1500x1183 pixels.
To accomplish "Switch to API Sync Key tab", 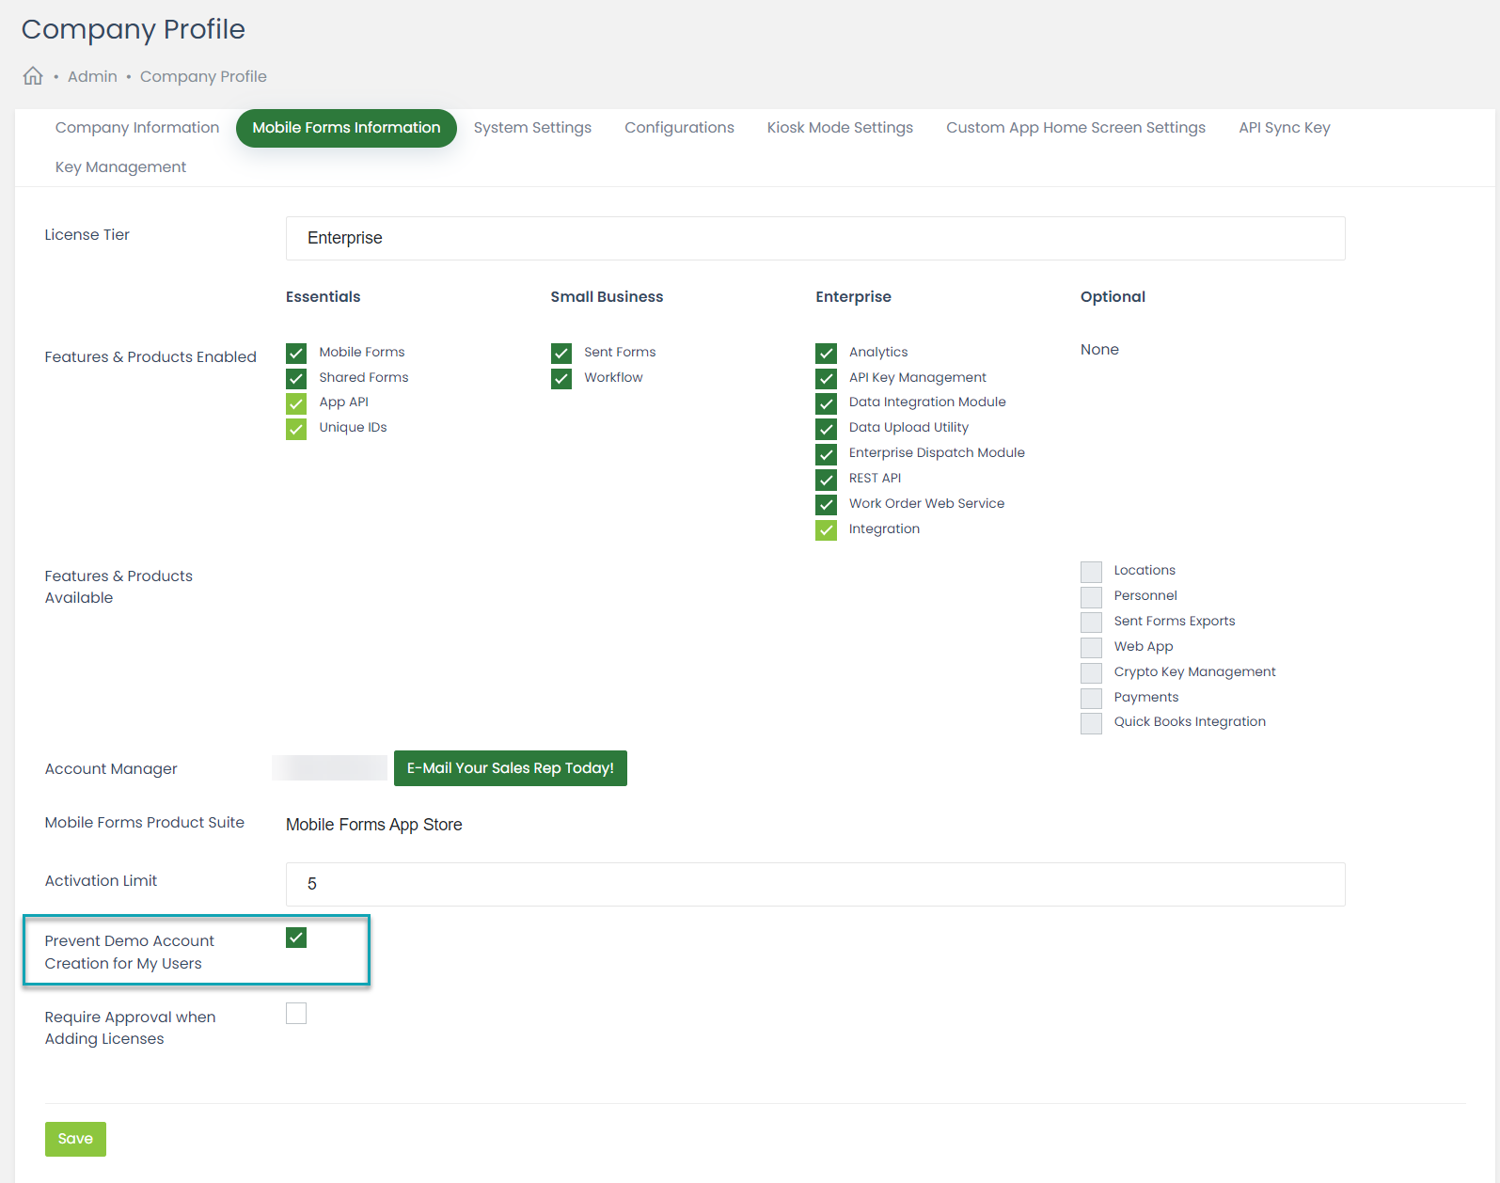I will pos(1284,128).
